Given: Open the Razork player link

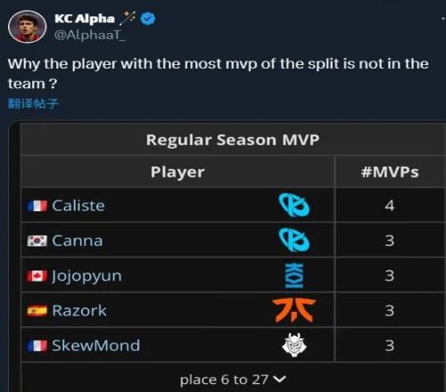Looking at the screenshot, I should tap(79, 311).
